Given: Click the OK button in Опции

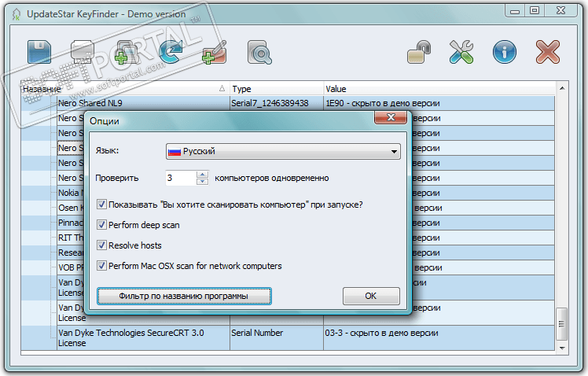Looking at the screenshot, I should tap(371, 296).
